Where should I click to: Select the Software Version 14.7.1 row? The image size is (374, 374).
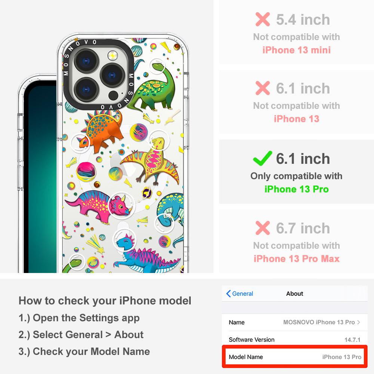click(x=295, y=340)
